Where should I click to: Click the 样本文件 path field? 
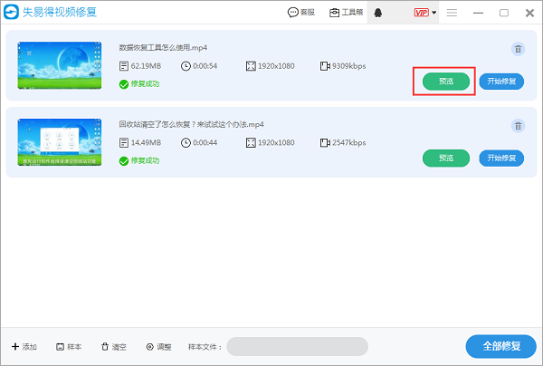click(297, 347)
